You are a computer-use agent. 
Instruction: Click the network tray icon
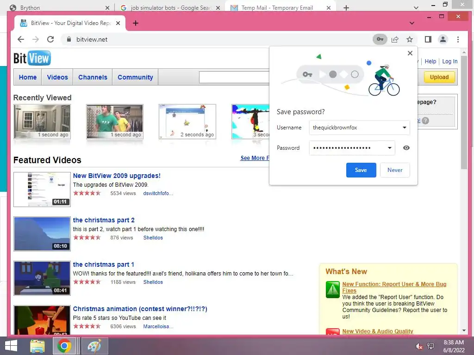point(430,346)
